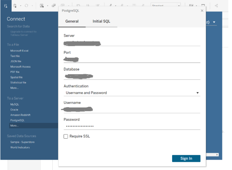Screen dimensions: 232x170
Task: Click Upgrade to connect to Tableau Server
Action: pyautogui.click(x=23, y=33)
